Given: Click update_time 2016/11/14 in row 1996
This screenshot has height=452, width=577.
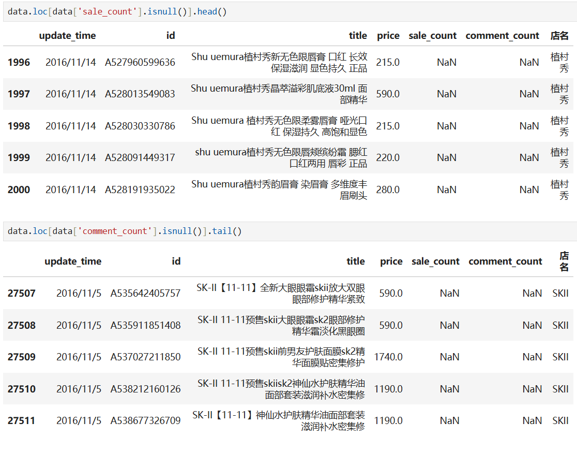Looking at the screenshot, I should (x=71, y=62).
